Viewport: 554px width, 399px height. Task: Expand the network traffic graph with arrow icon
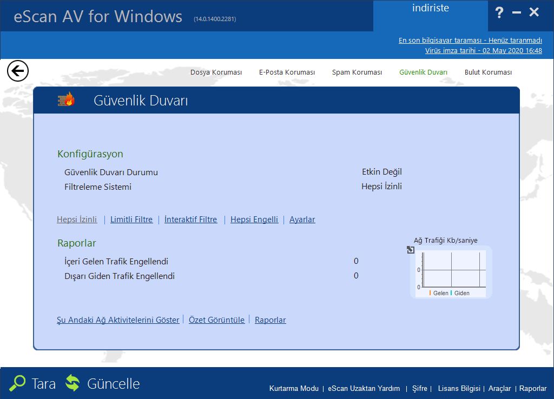coord(411,250)
